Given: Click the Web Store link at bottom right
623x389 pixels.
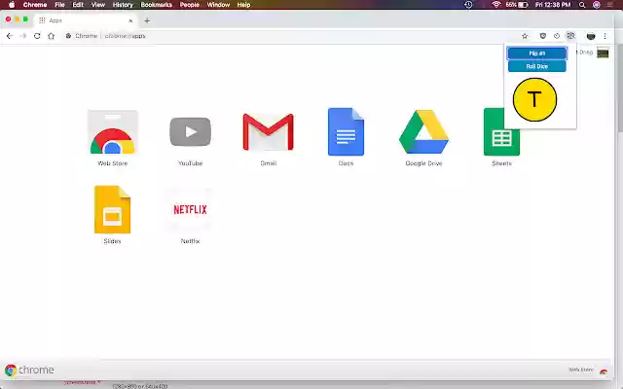Looking at the screenshot, I should (x=588, y=370).
